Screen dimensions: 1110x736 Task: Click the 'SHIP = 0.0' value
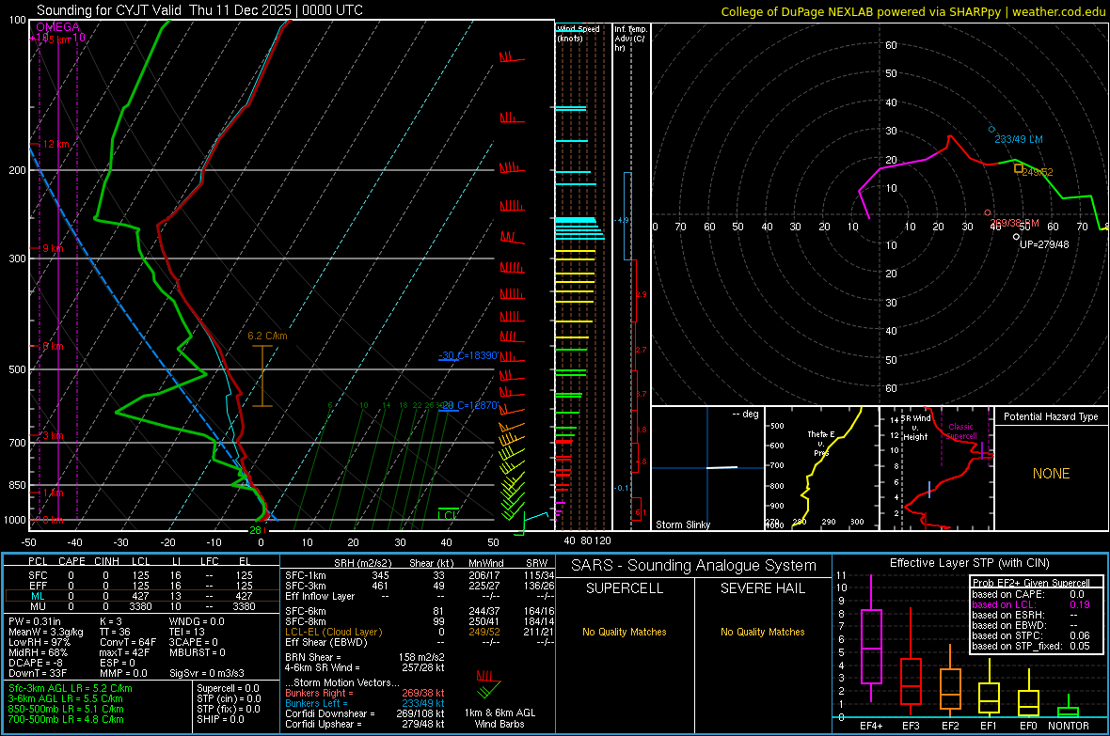[220, 719]
